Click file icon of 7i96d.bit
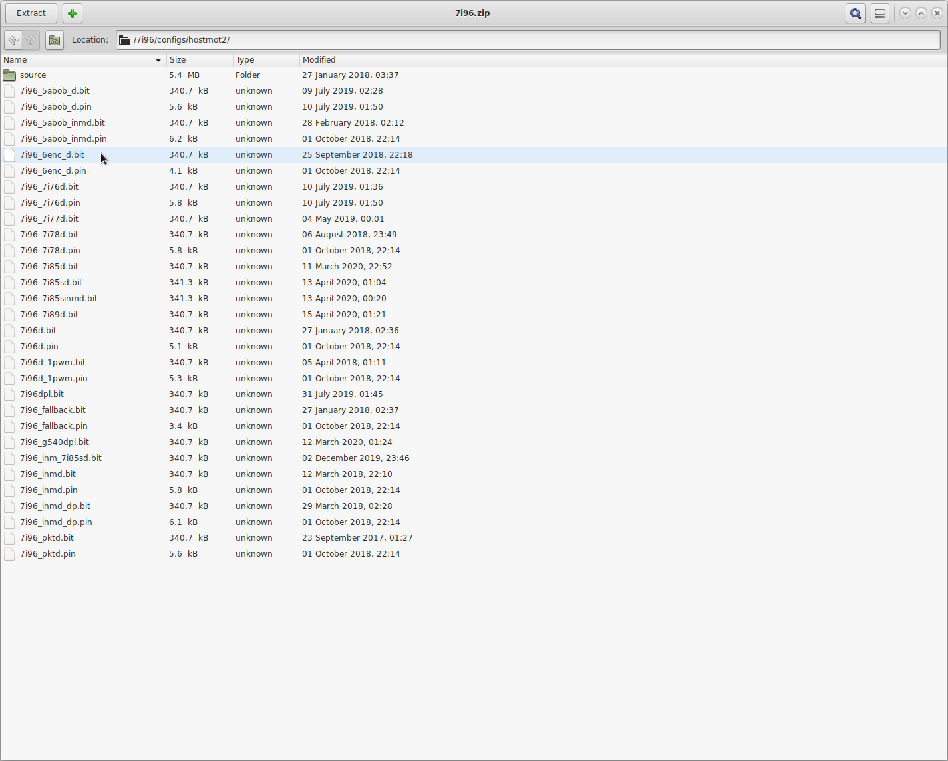The image size is (948, 761). (9, 331)
